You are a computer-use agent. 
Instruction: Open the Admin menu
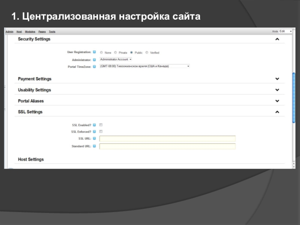click(x=9, y=32)
